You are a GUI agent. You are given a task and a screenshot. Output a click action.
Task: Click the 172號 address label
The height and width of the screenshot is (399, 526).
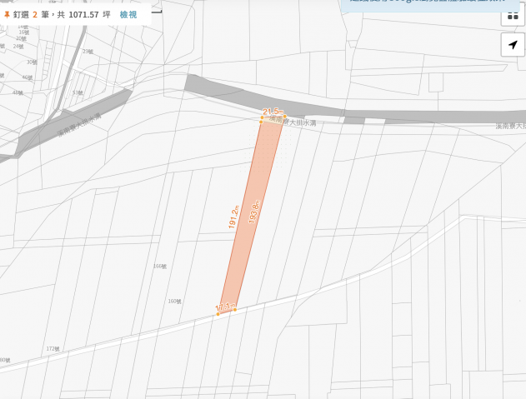pos(53,349)
